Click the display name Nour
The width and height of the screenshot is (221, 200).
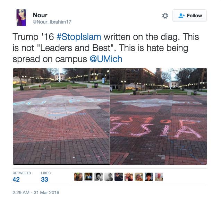tap(40, 15)
